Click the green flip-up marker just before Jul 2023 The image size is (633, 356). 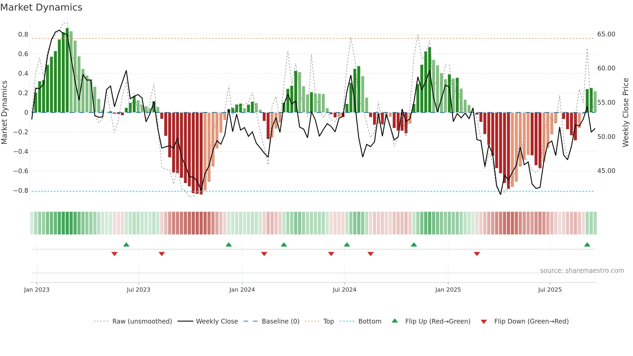(126, 244)
